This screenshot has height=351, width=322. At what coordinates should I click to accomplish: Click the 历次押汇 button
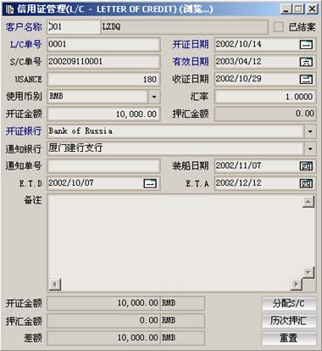tap(289, 320)
